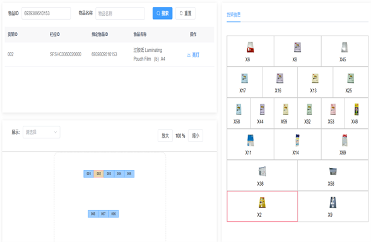Click the X11 product image
This screenshot has width=371, height=242.
[x=250, y=140]
